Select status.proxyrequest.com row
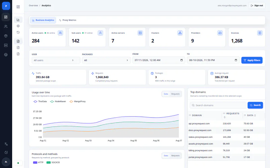This screenshot has height=168, width=270. click(x=226, y=137)
